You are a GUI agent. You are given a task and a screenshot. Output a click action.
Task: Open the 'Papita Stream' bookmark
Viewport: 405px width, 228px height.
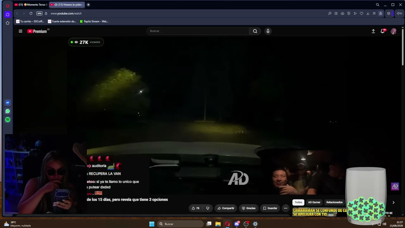94,22
